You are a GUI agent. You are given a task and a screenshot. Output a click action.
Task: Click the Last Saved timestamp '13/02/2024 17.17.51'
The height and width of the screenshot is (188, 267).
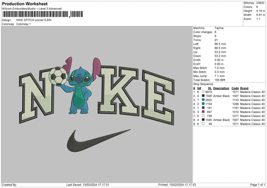pos(96,184)
